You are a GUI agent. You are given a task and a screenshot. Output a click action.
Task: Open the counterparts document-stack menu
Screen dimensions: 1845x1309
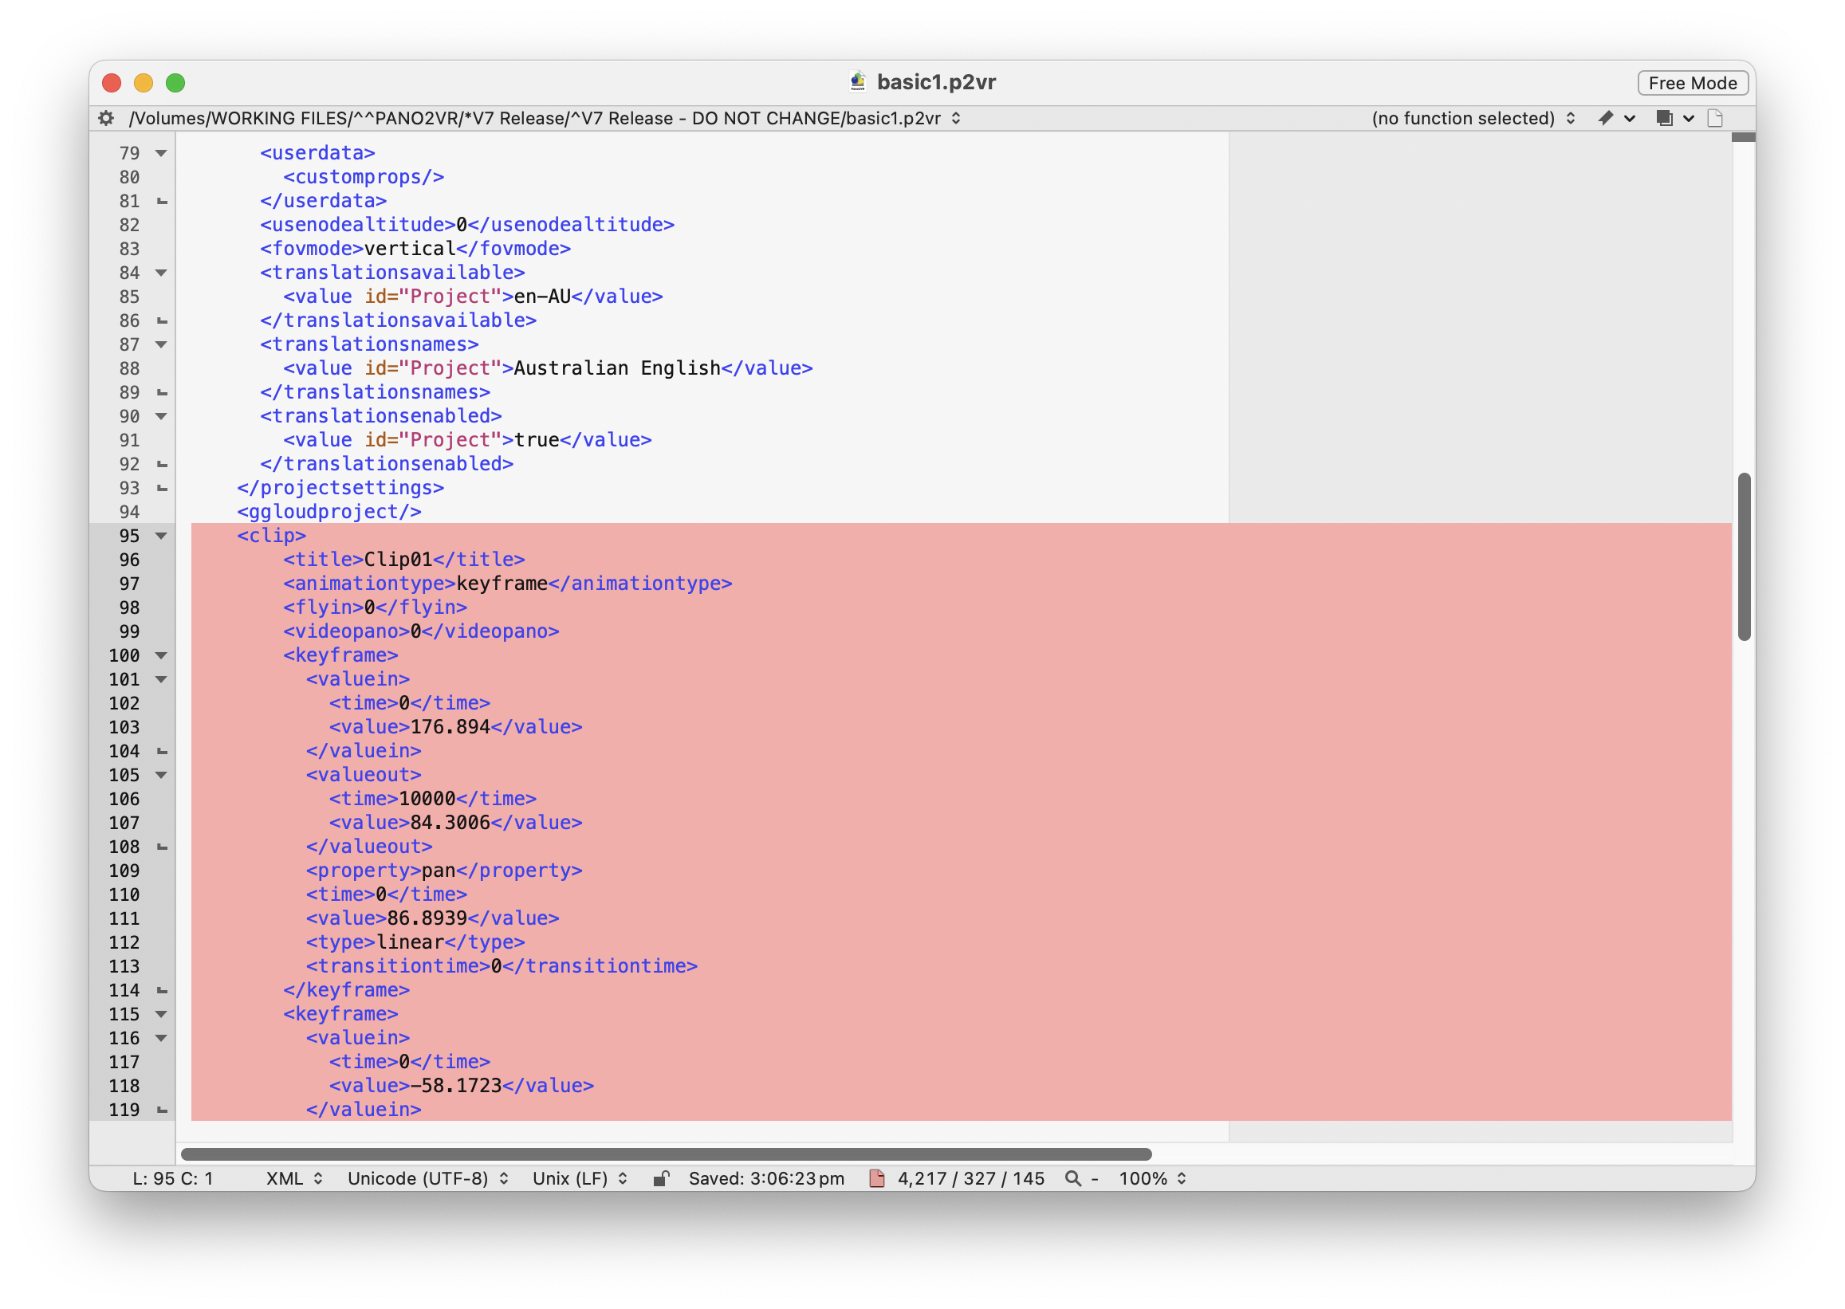pos(1675,119)
